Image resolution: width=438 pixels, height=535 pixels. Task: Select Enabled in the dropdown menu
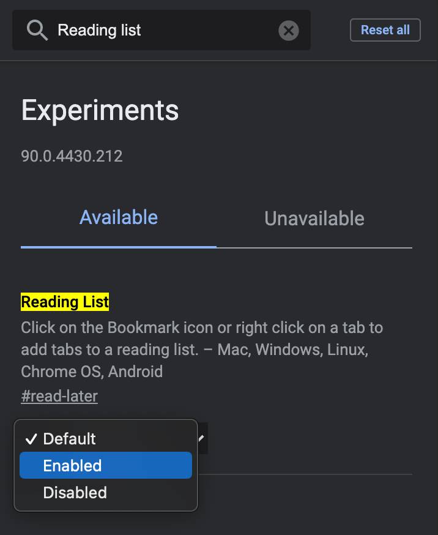(72, 466)
